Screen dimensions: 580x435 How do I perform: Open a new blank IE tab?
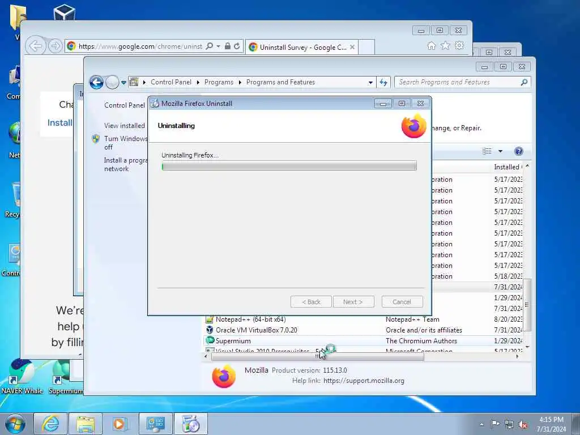coord(366,47)
